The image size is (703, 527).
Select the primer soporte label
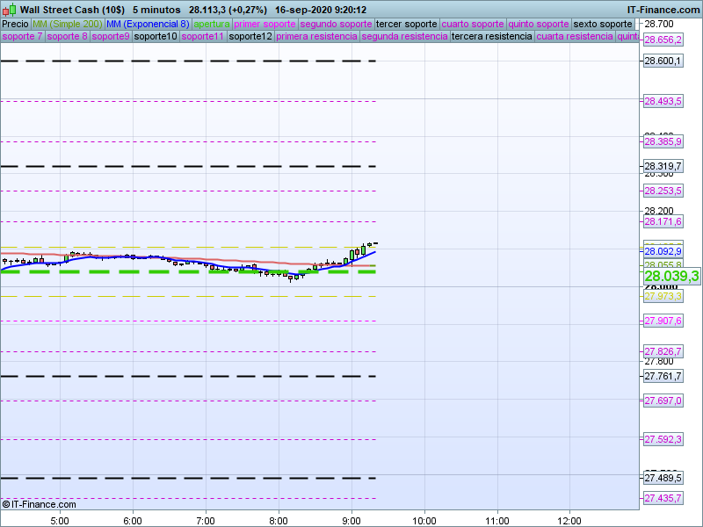tap(265, 24)
